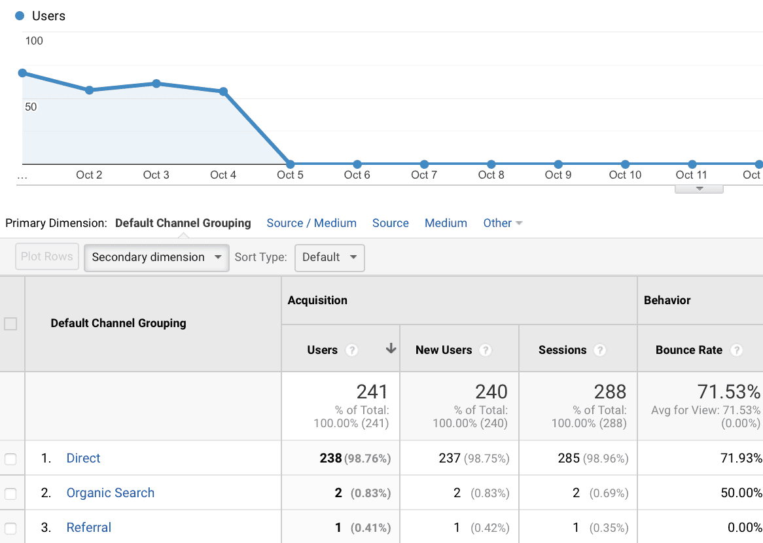Viewport: 763px width, 543px height.
Task: Open the Sort Type Default dropdown
Action: tap(329, 257)
